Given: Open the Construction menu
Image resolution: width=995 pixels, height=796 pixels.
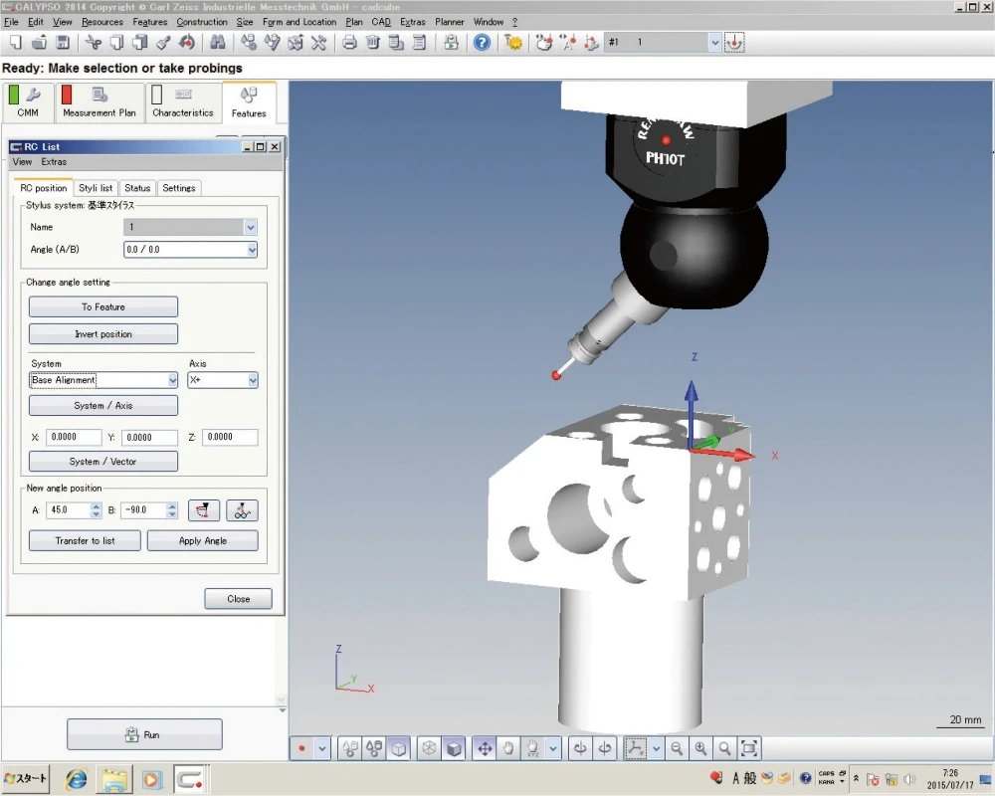Looking at the screenshot, I should tap(202, 22).
